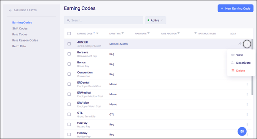Tick the checkbox for ERVision
This screenshot has height=139, width=257.
point(69,104)
